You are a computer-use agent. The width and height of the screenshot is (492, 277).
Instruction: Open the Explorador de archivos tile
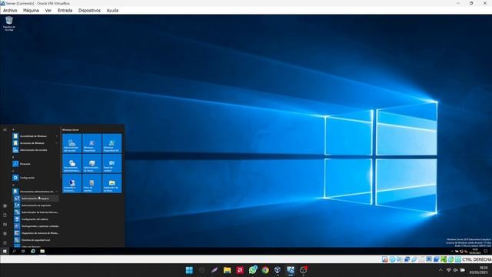pos(111,183)
